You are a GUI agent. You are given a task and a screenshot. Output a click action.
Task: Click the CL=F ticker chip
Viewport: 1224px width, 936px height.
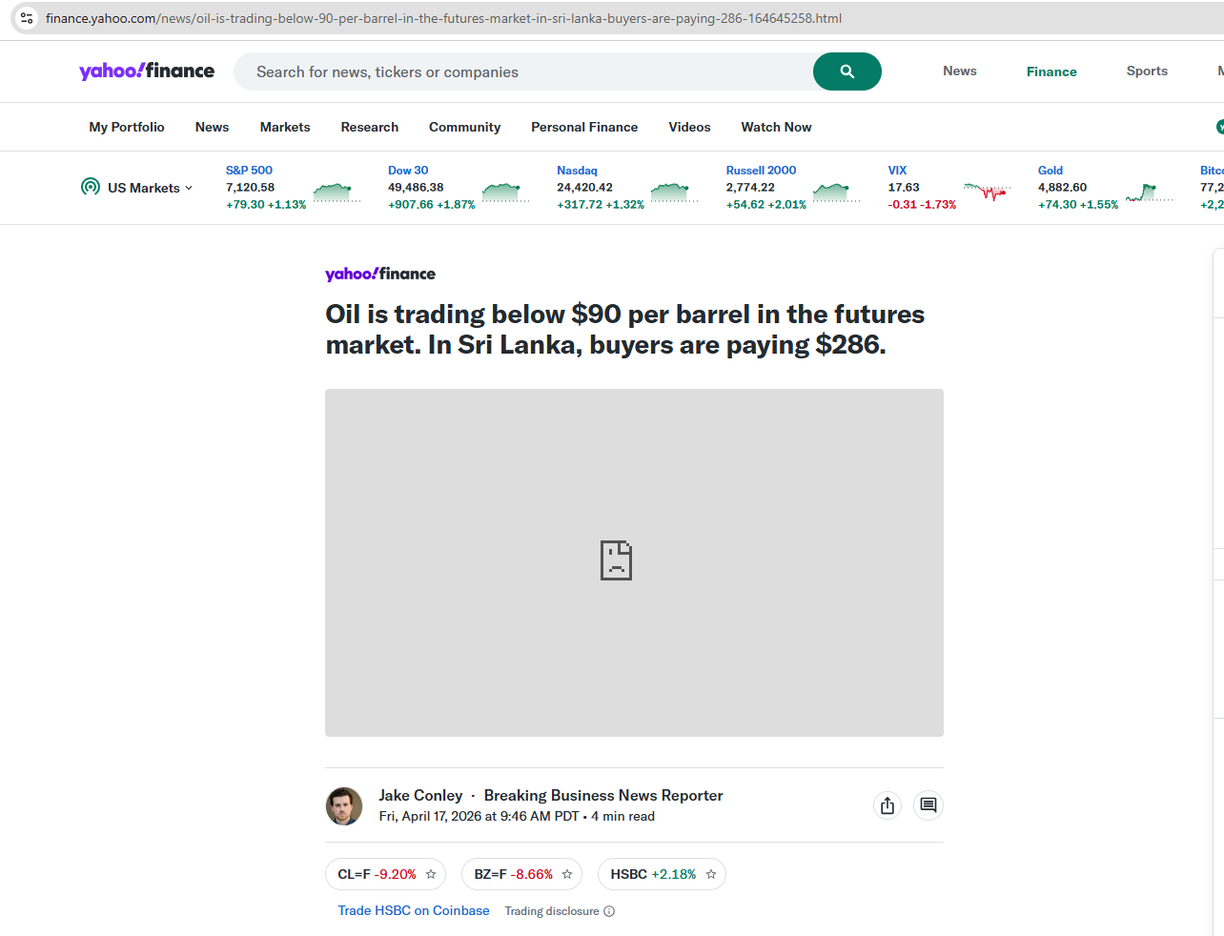385,874
